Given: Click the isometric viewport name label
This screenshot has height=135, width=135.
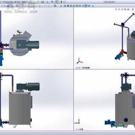Looking at the screenshot, I should pyautogui.click(x=83, y=68).
